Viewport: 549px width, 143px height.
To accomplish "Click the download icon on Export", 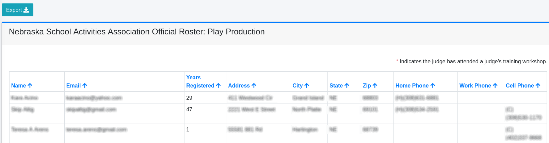I will coord(26,10).
